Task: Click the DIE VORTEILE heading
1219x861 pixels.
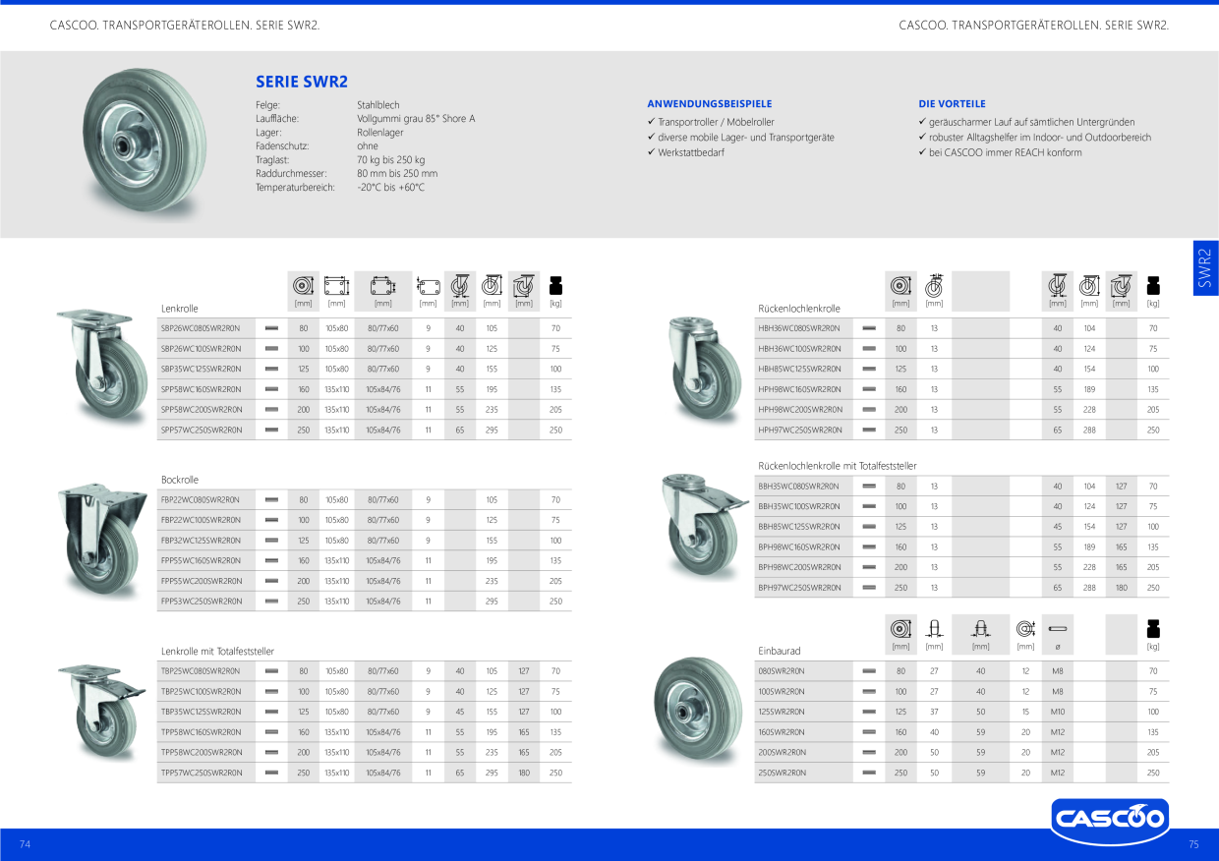Action: [952, 103]
